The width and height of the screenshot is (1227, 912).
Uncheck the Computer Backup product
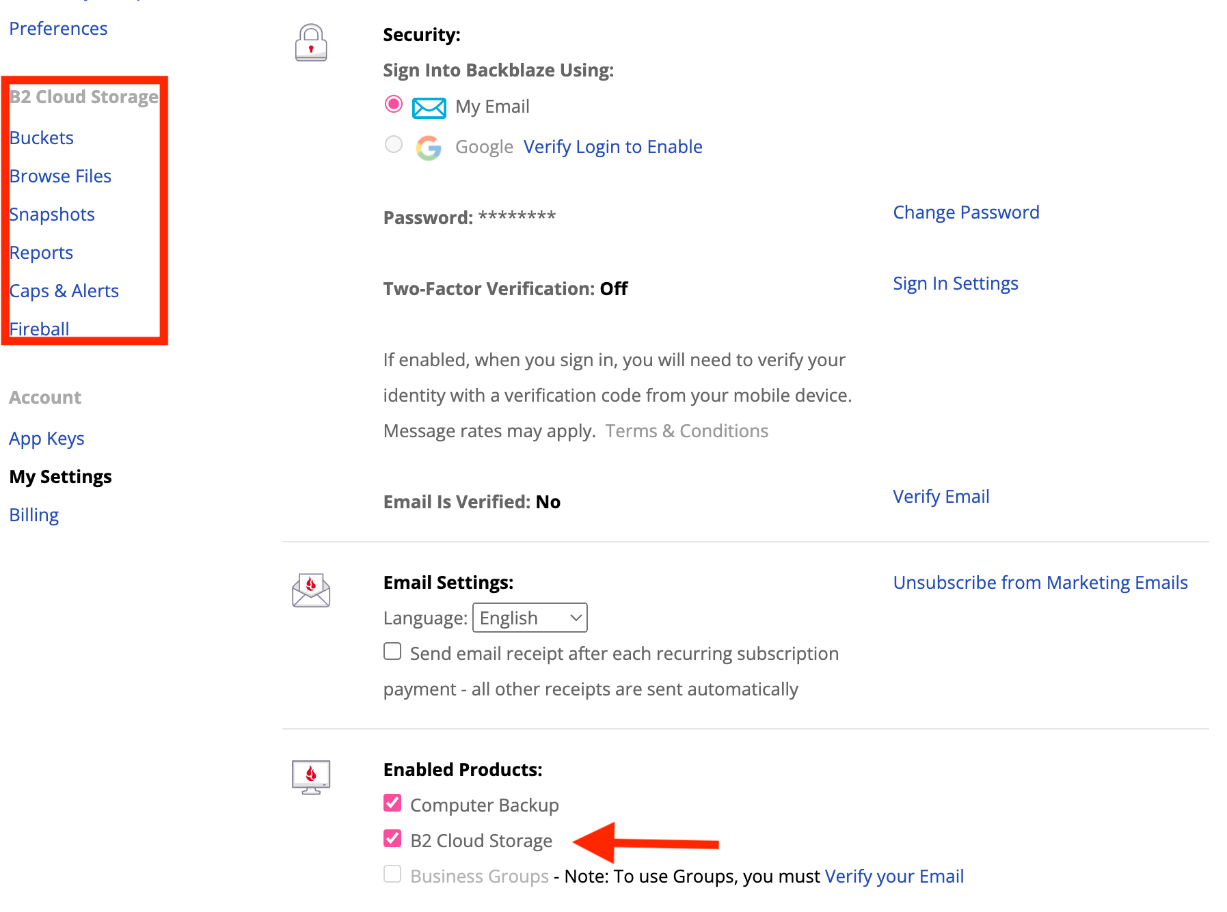pos(392,803)
